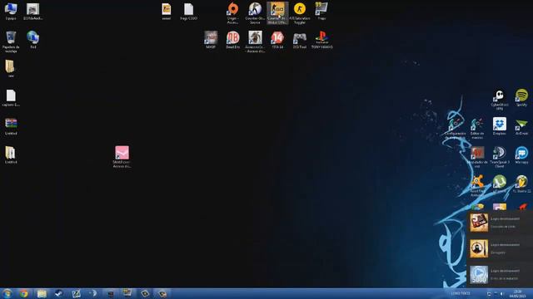This screenshot has height=299, width=533.
Task: Open the WinRAR archive icon on desktop
Action: tap(11, 126)
